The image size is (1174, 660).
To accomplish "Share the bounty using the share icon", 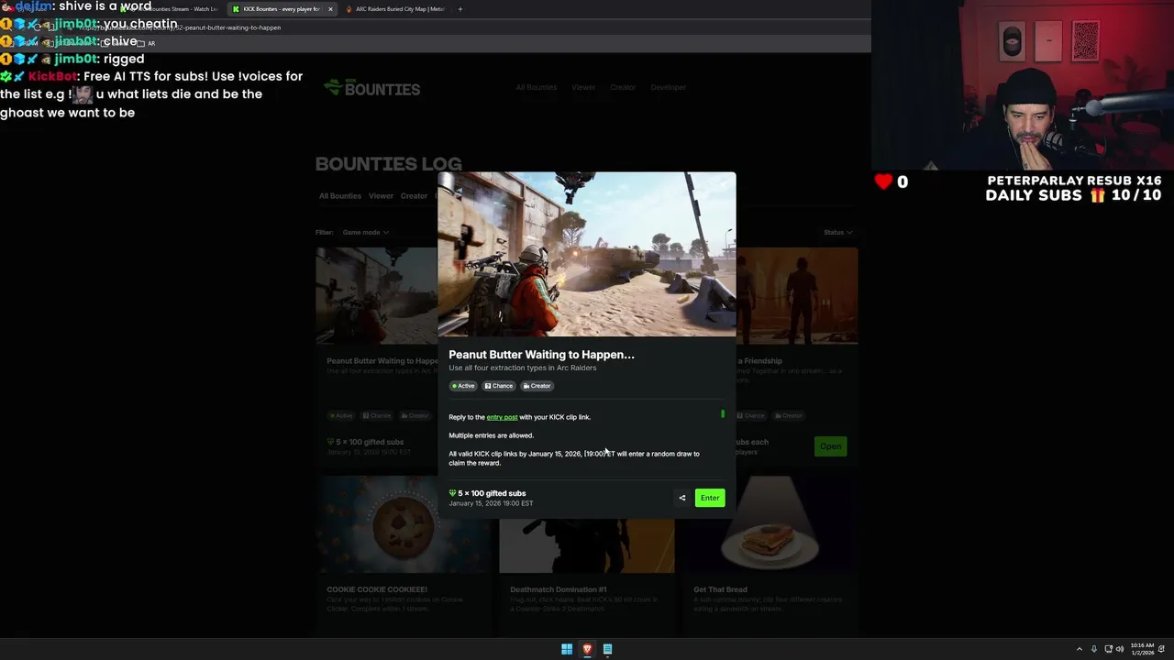I will click(681, 498).
